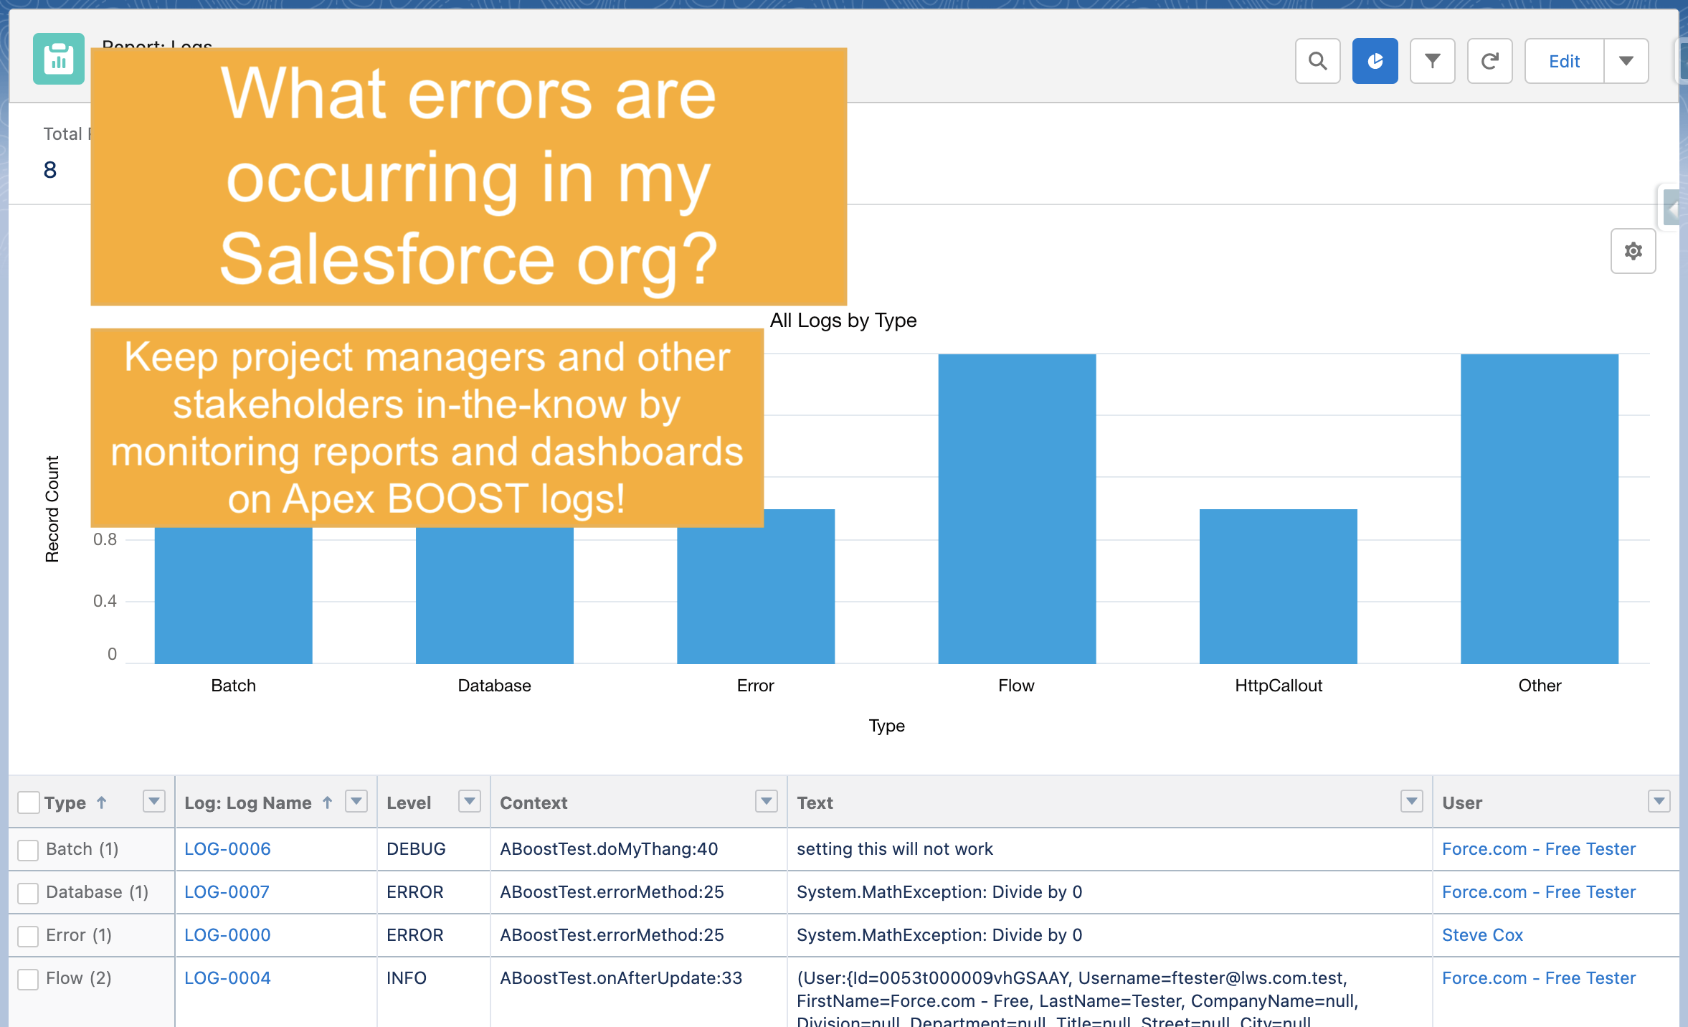Toggle the report chart icon
Viewport: 1688px width, 1027px height.
1375,61
